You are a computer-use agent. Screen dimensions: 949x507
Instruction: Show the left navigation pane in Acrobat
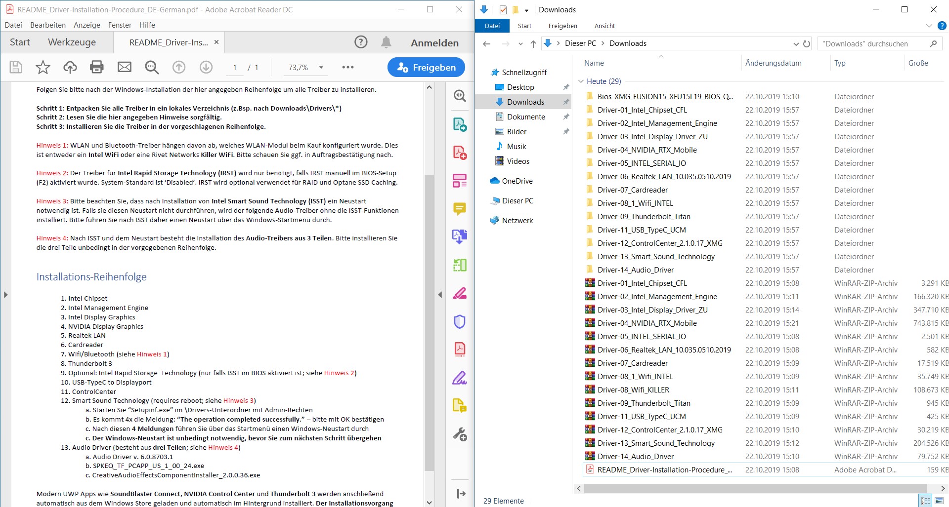pos(5,295)
